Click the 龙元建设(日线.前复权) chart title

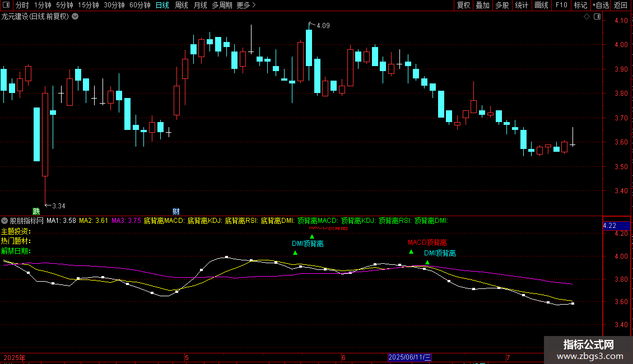pos(35,17)
